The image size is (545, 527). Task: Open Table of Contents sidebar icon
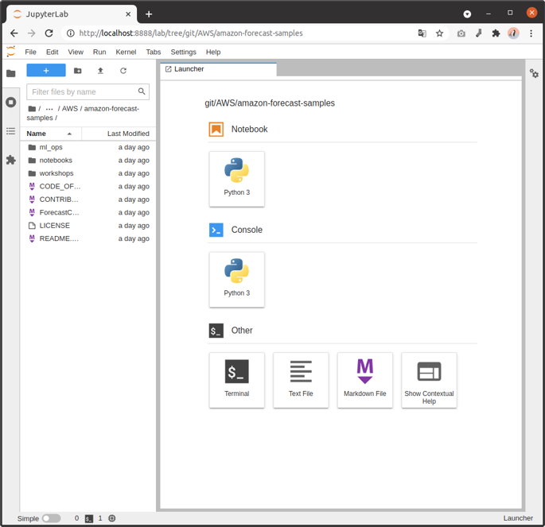pos(11,131)
